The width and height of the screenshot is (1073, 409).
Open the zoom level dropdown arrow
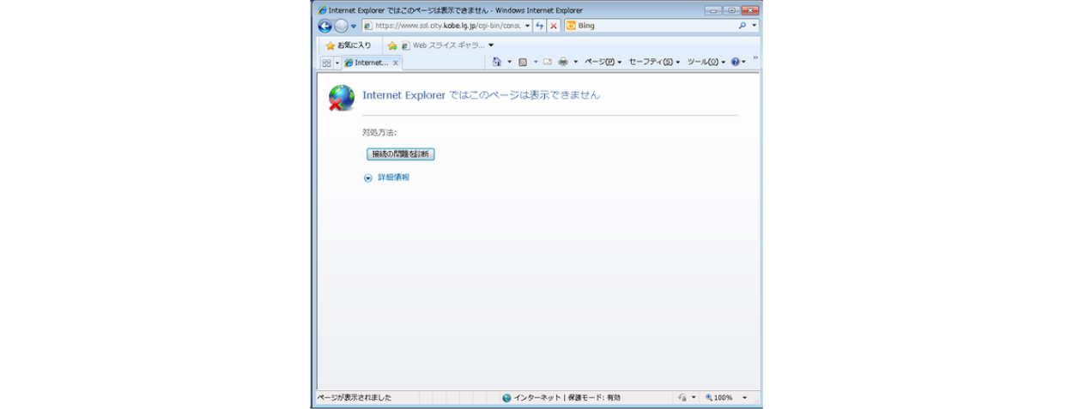(744, 398)
